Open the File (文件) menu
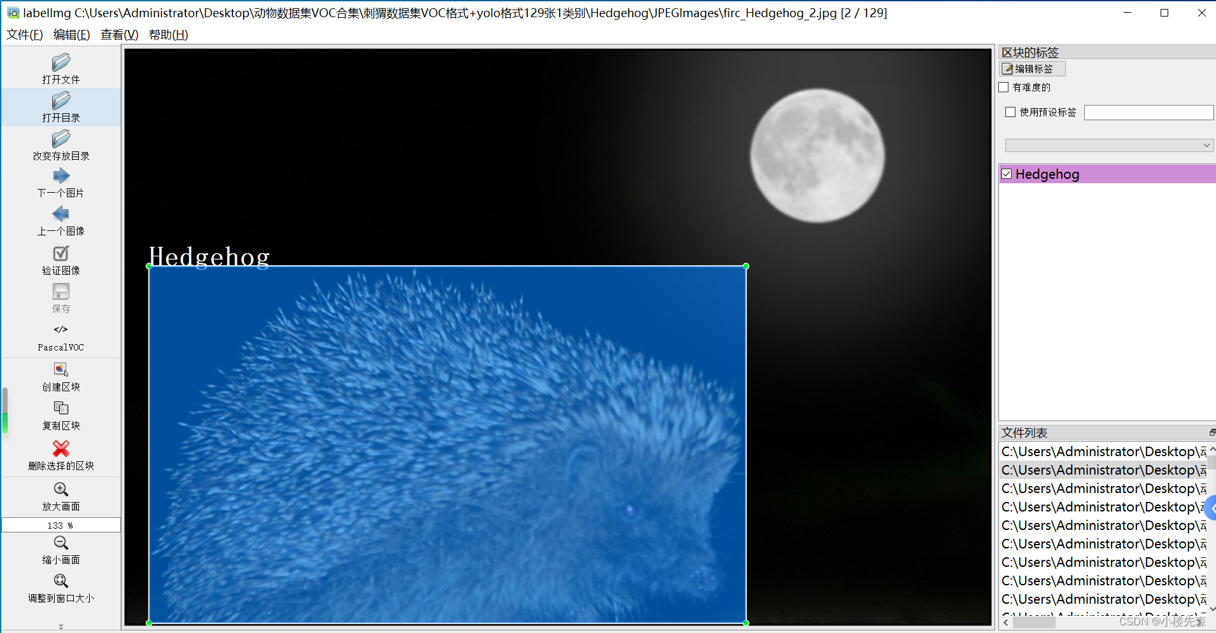Viewport: 1216px width, 633px height. tap(25, 34)
